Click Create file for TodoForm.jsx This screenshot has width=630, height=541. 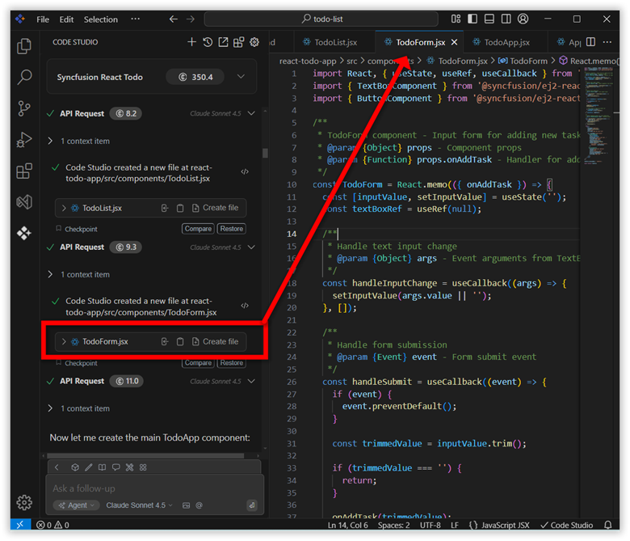pyautogui.click(x=216, y=341)
